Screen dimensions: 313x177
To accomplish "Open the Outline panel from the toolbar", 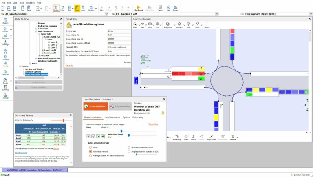I will (56, 8).
